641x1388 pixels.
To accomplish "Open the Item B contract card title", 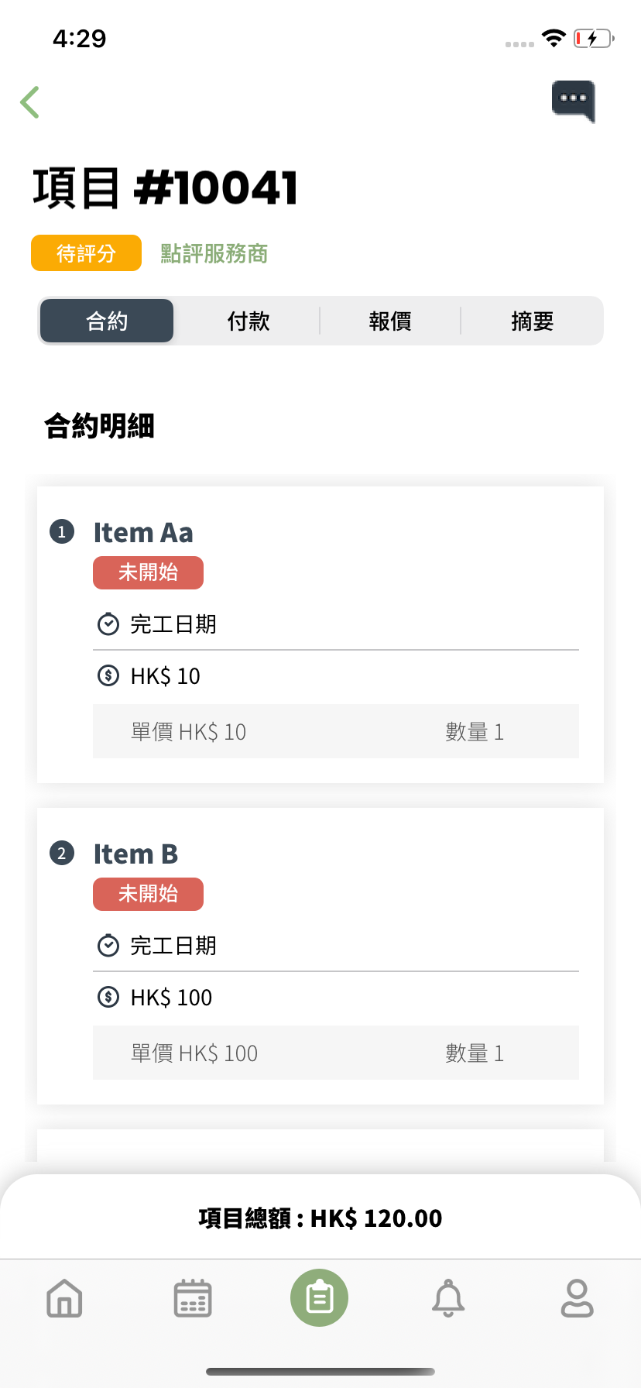I will [135, 854].
